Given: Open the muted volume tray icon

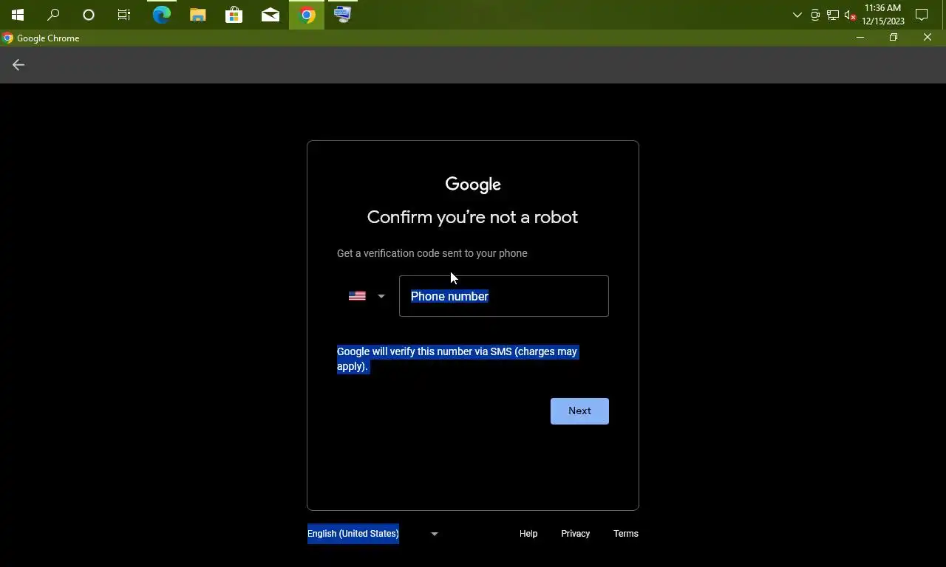Looking at the screenshot, I should (851, 15).
